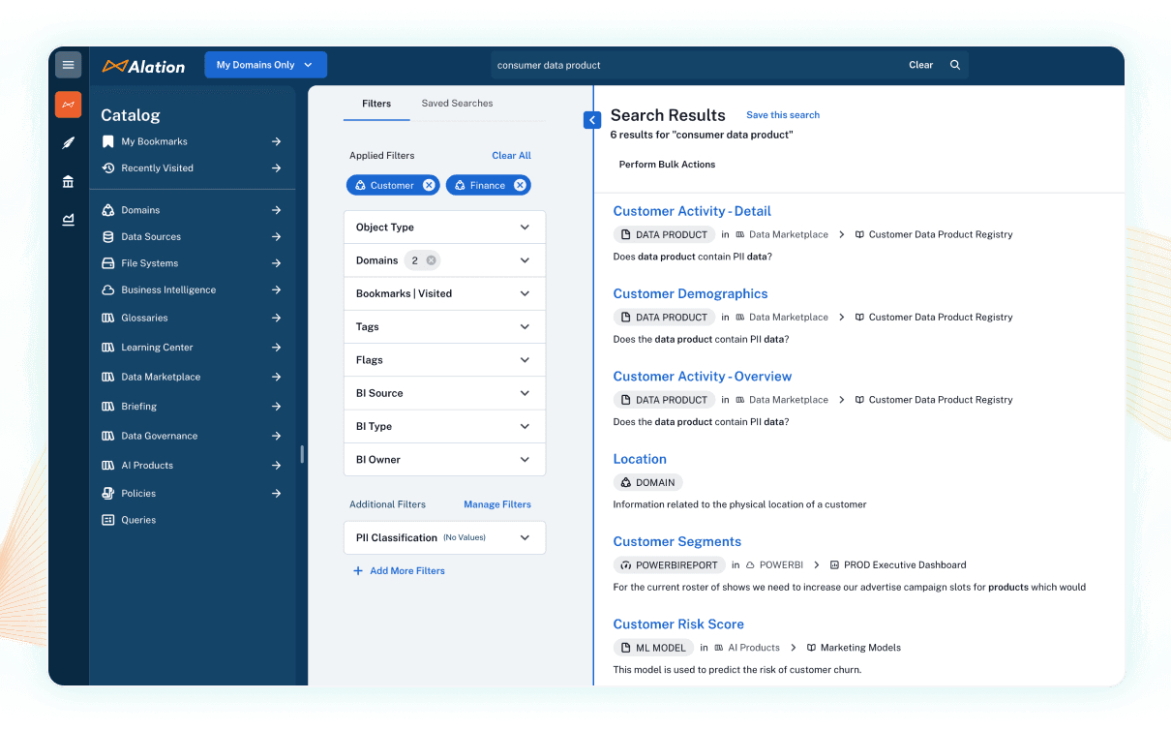Viewport: 1171px width, 730px height.
Task: Click the Save this search link
Action: (x=783, y=114)
